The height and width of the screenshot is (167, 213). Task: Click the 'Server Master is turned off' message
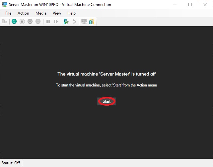click(x=106, y=74)
